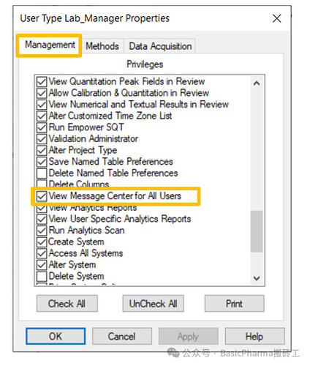Enable Delete Named Table Preferences checkbox
Image resolution: width=310 pixels, height=366 pixels.
(42, 173)
